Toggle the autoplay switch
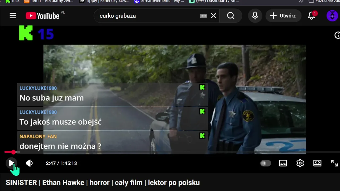Screen dimensions: 340x191 coord(266,163)
